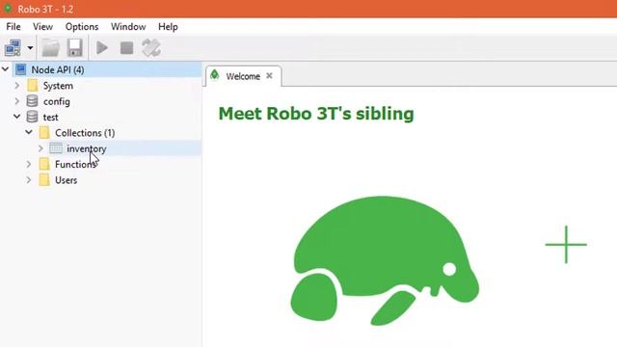This screenshot has width=617, height=347.
Task: Click the test database cylinder icon
Action: [32, 117]
